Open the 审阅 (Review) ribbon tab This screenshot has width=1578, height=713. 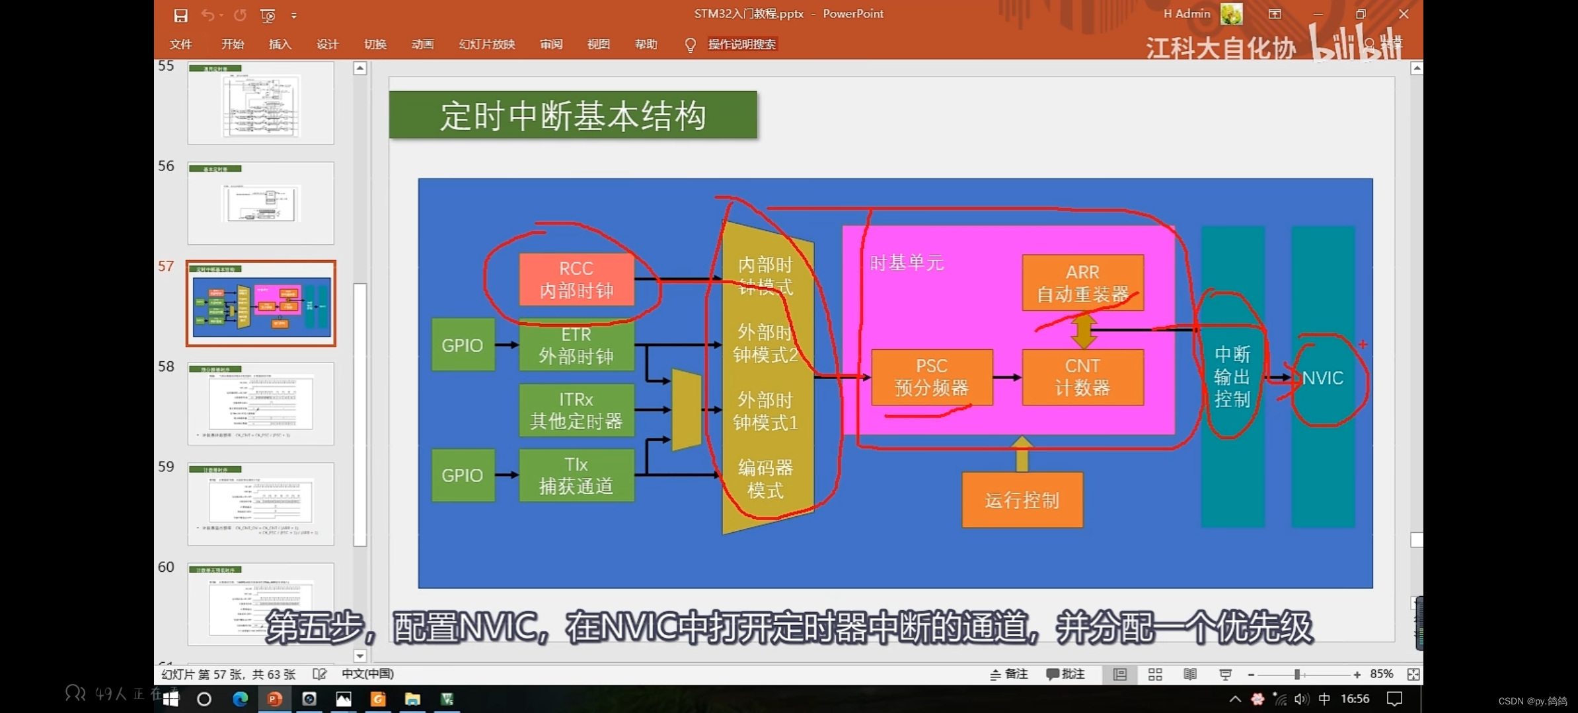click(551, 44)
